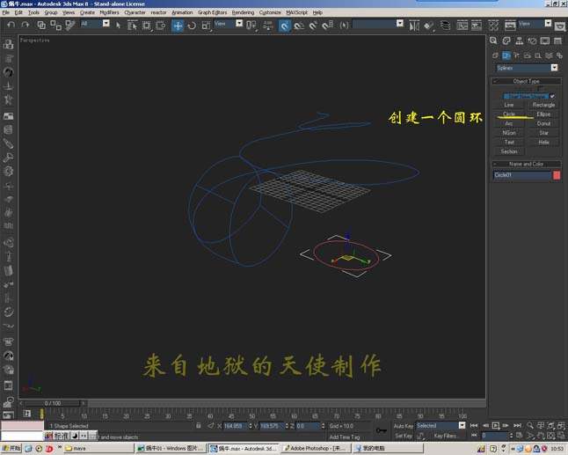
Task: Click the Go to End playback button
Action: [517, 425]
